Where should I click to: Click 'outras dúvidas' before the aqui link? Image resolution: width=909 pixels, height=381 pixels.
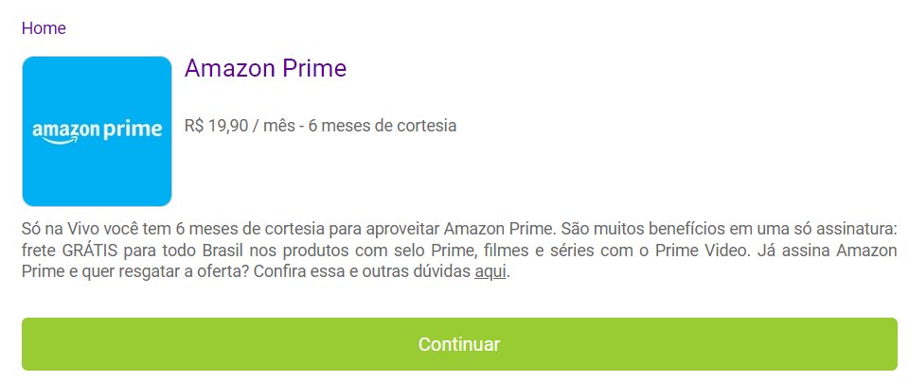417,272
